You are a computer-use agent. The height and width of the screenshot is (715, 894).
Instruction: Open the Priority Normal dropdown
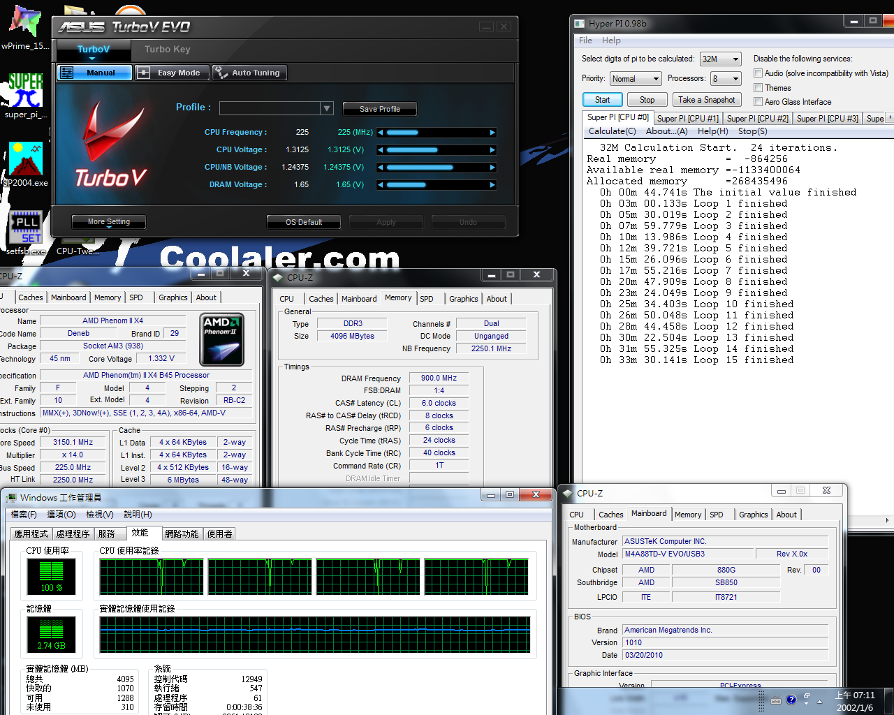[x=636, y=79]
